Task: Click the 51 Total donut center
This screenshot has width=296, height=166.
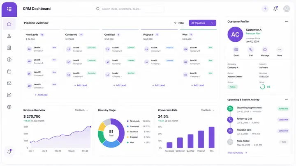Action: 111,133
